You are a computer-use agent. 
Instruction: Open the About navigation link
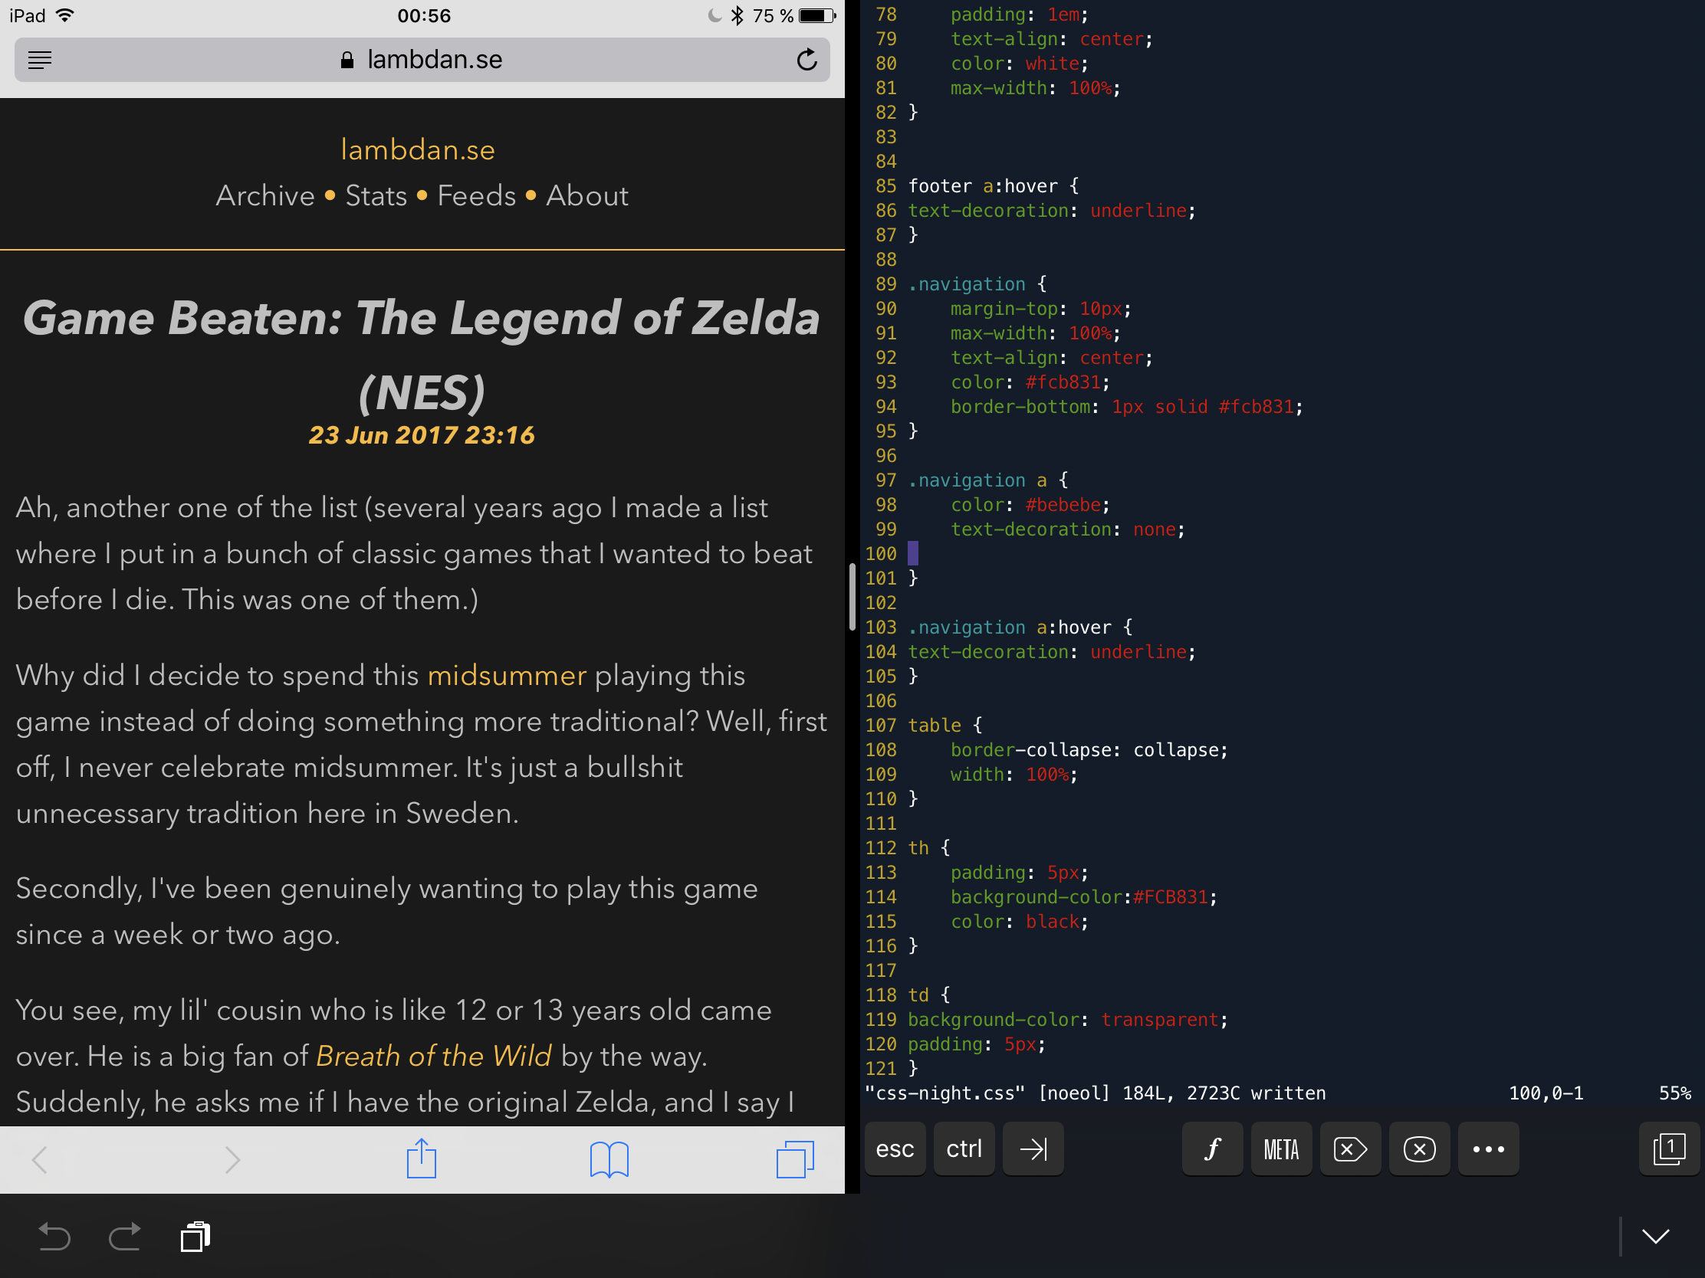click(587, 195)
